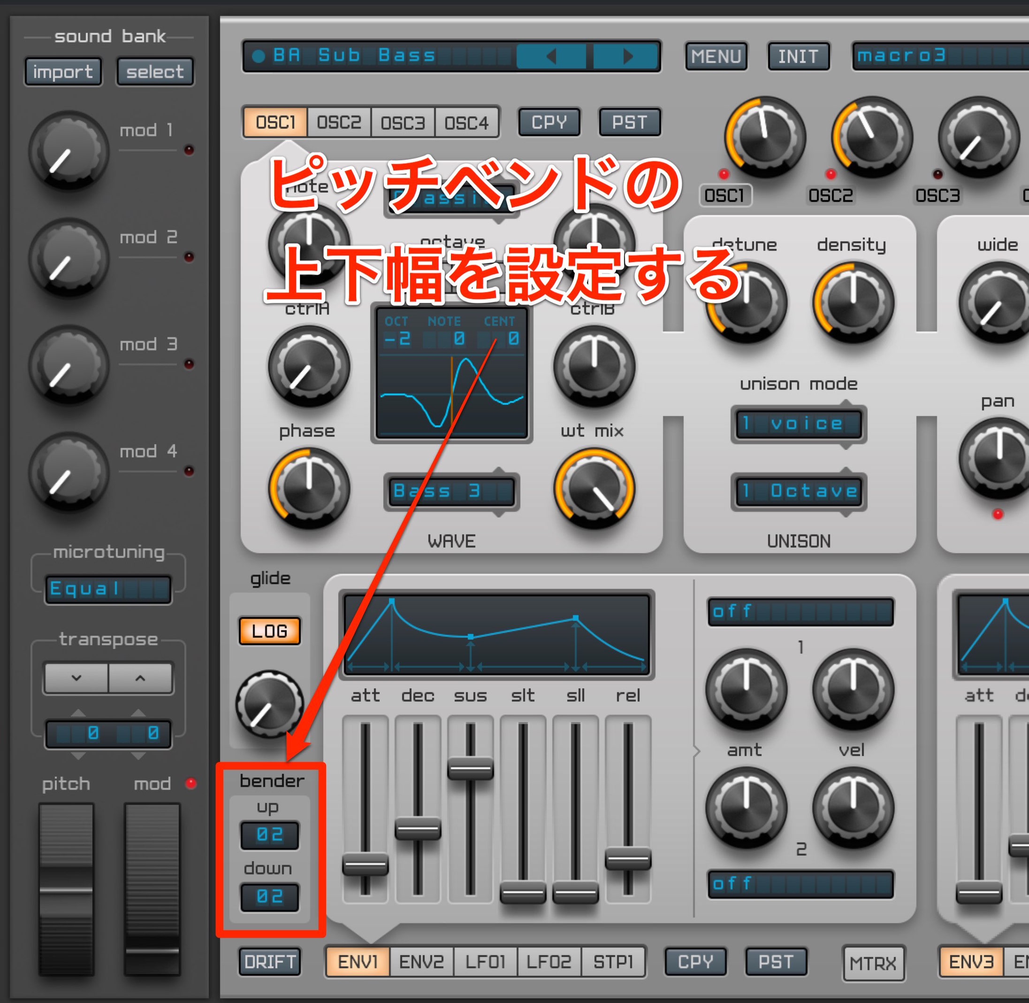Switch to LFO1 tab
The image size is (1029, 1003).
(x=485, y=962)
